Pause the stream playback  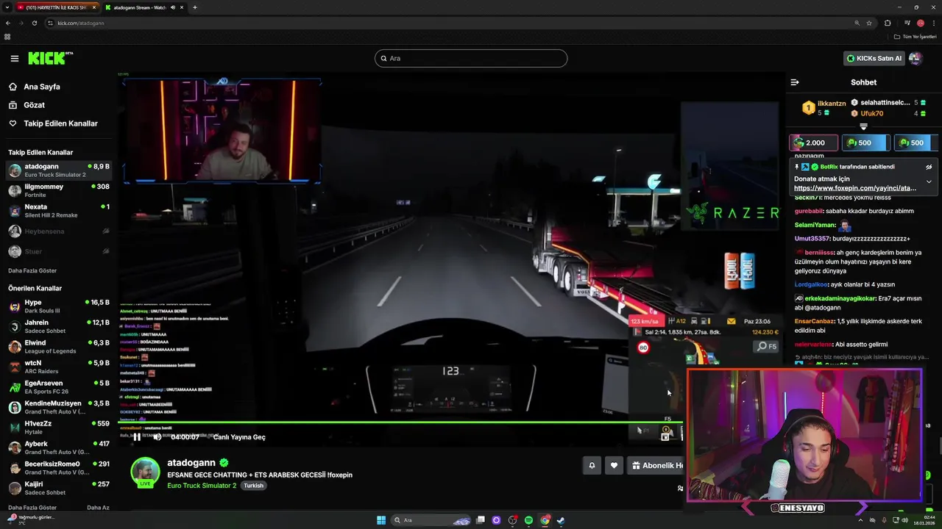(x=137, y=436)
